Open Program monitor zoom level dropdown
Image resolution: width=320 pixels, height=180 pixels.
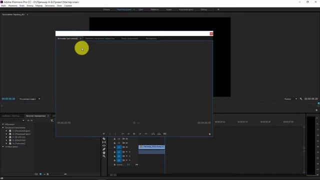point(30,99)
